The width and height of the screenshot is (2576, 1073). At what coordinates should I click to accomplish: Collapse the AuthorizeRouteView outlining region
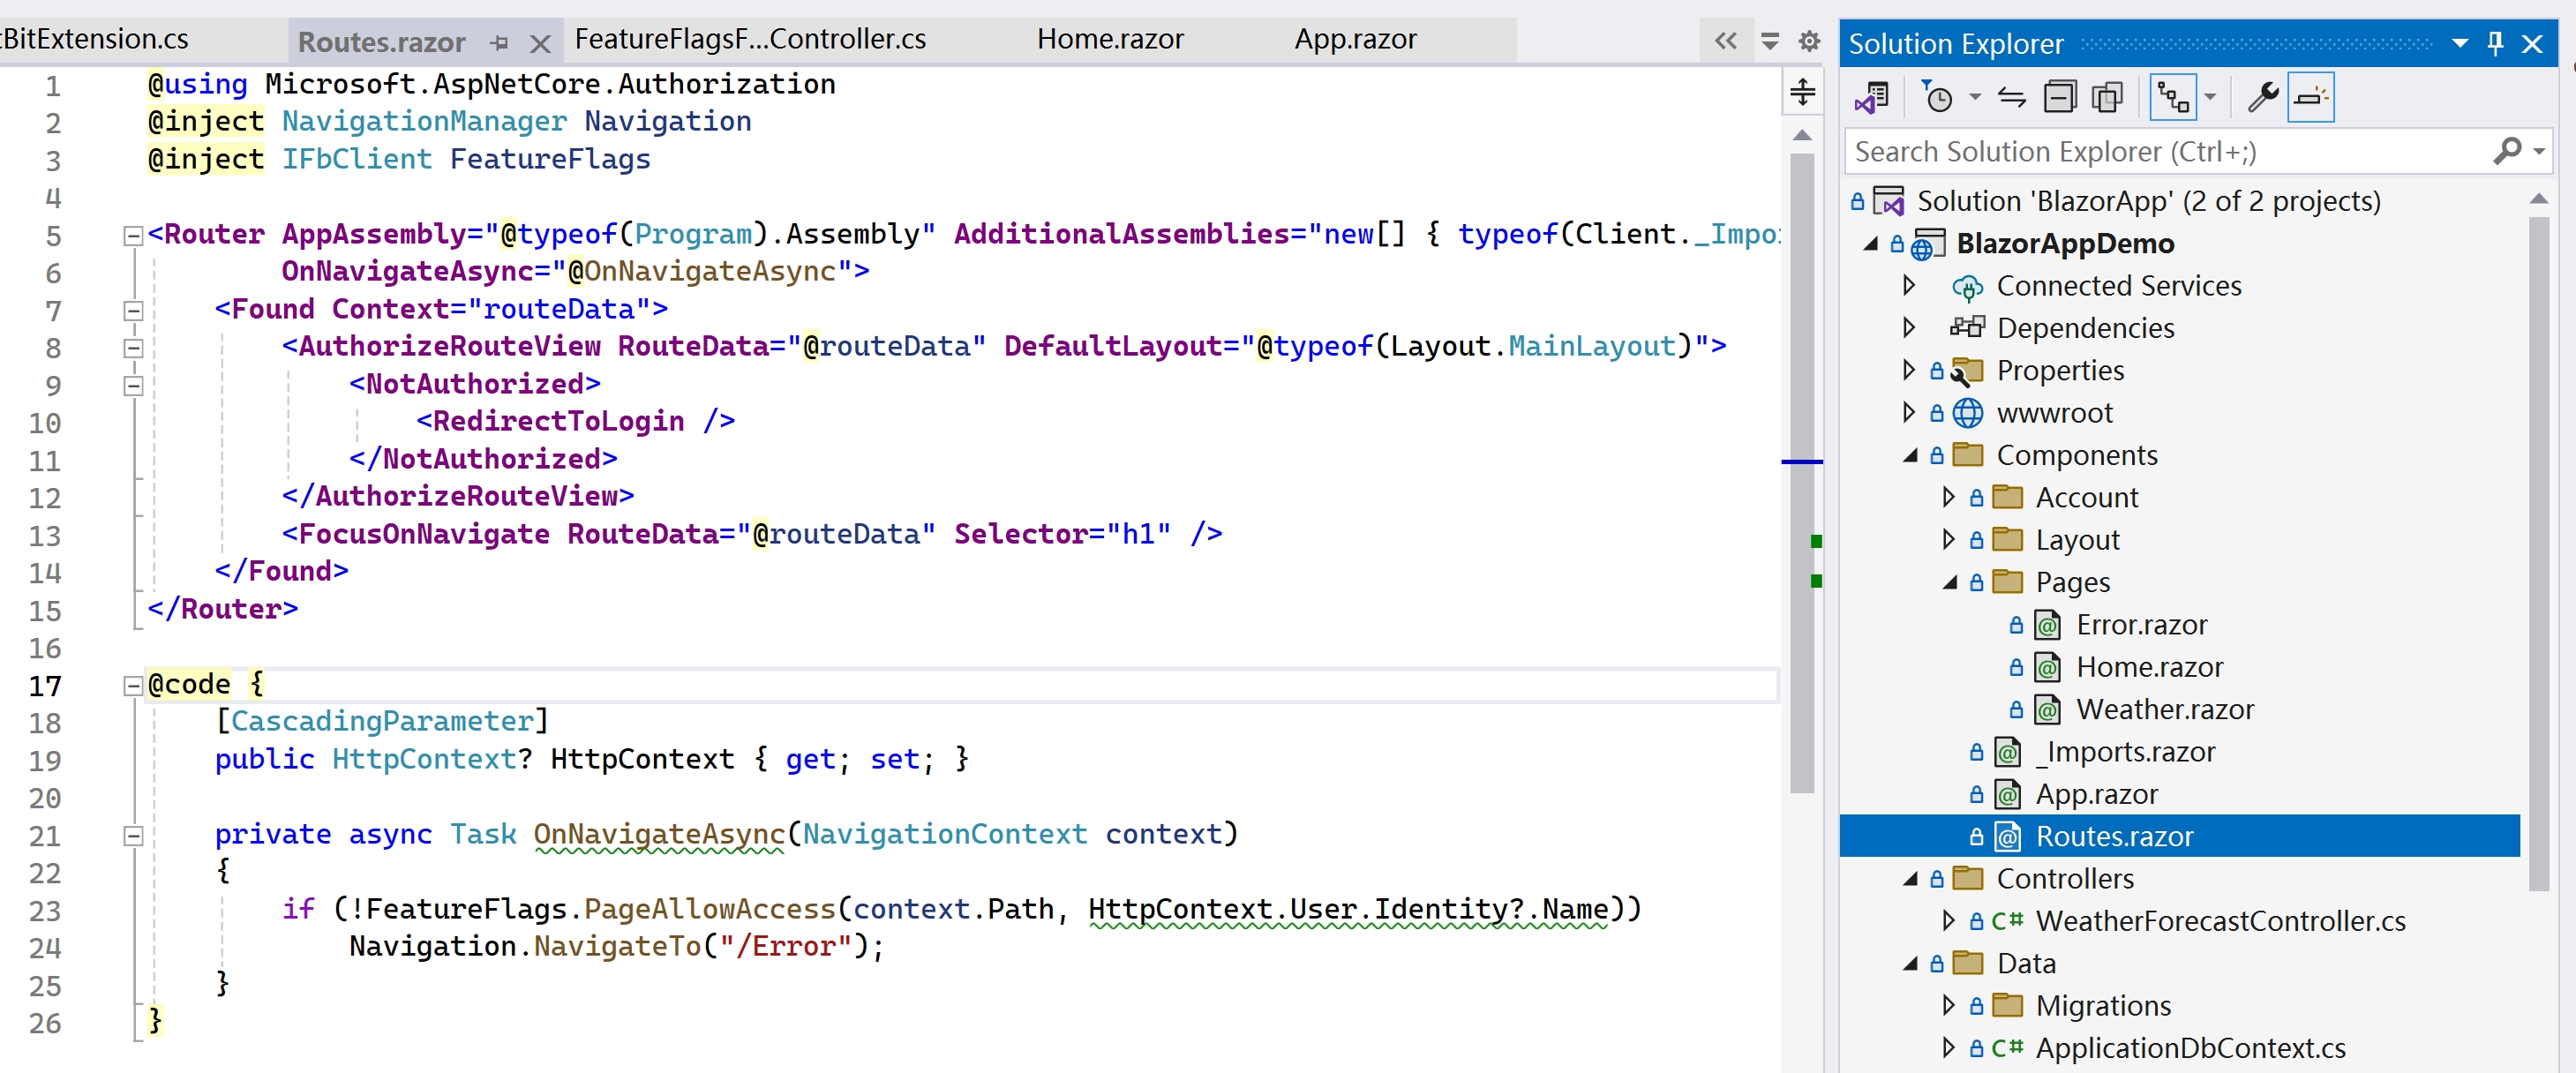coord(133,348)
